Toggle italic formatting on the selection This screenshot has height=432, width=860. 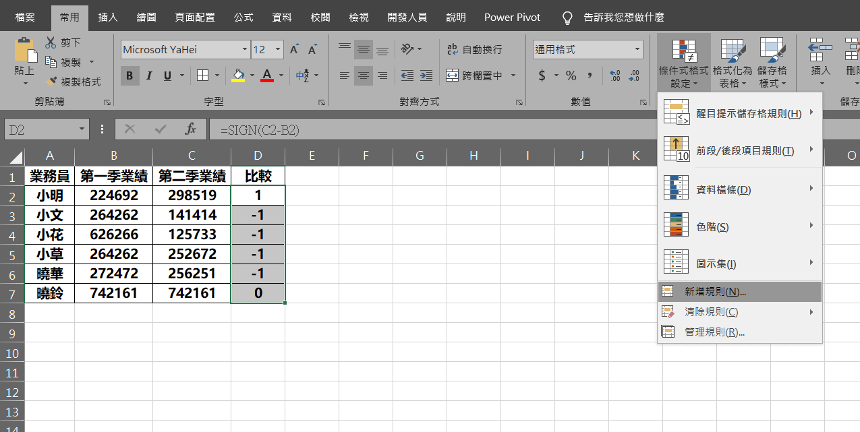pyautogui.click(x=148, y=75)
